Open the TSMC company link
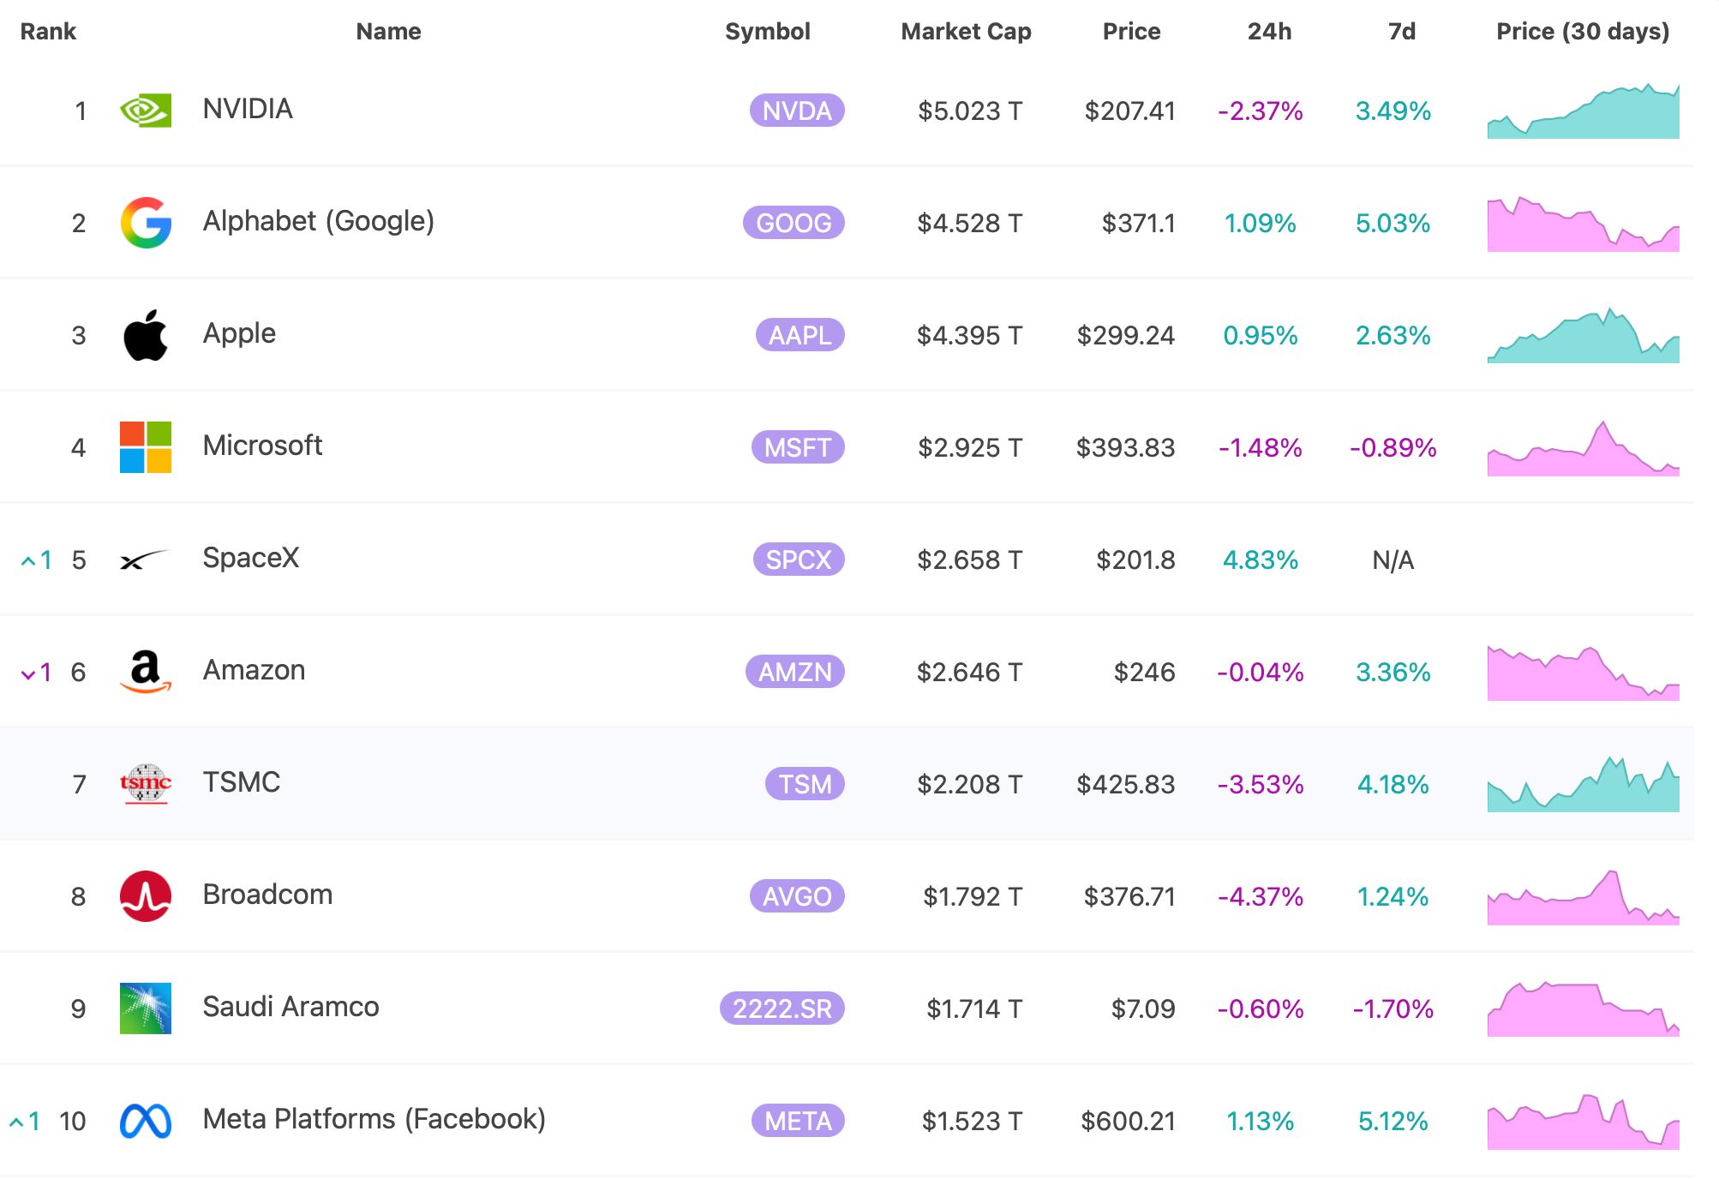 click(241, 782)
